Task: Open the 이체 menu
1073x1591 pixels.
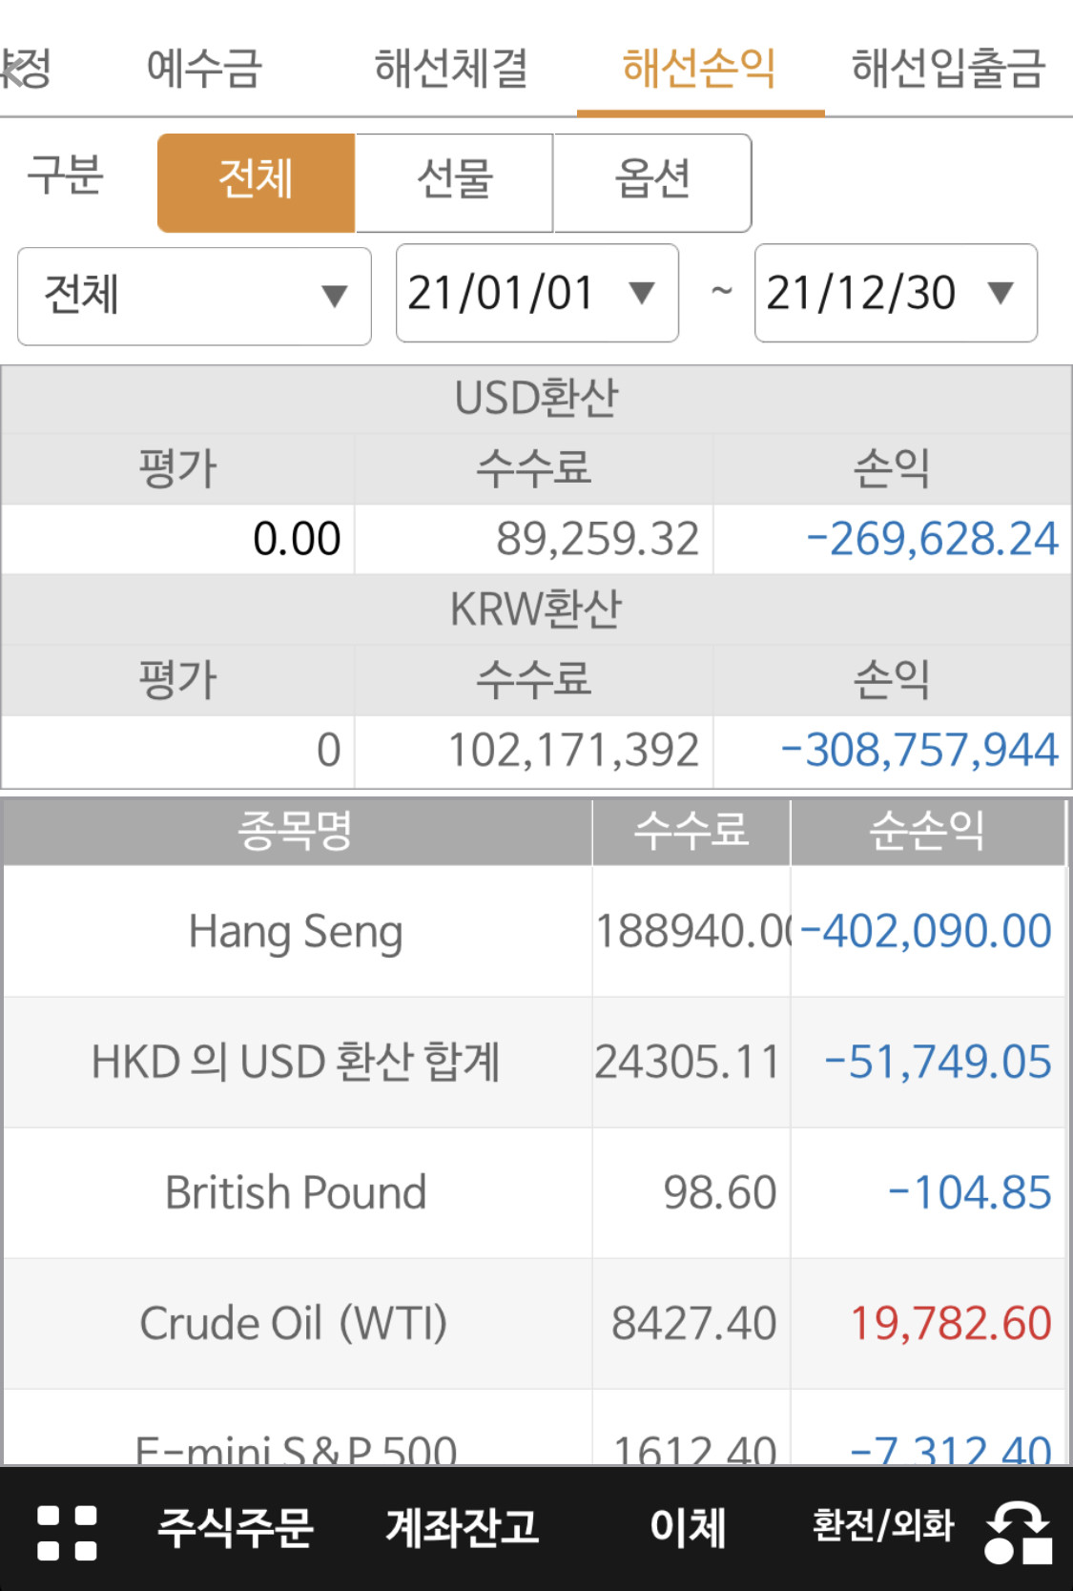Action: (688, 1527)
